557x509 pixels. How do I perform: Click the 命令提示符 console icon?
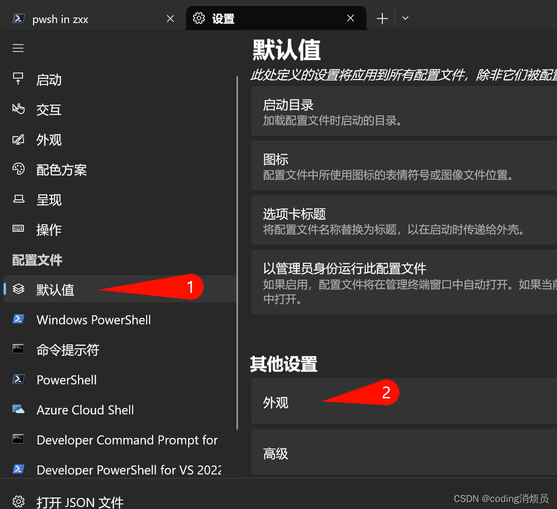(18, 349)
